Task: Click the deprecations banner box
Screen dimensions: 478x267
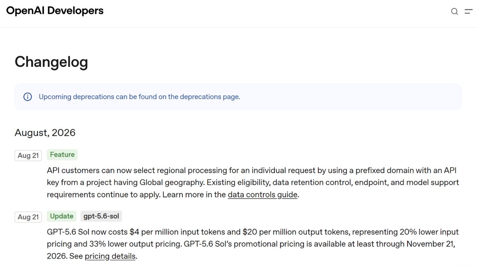Action: click(238, 97)
